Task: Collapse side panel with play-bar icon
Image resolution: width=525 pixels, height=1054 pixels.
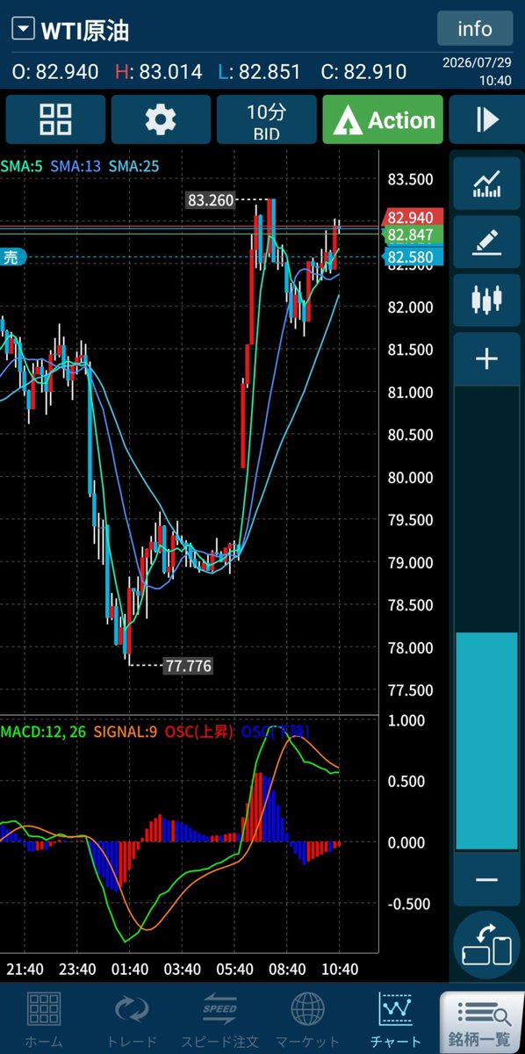Action: tap(487, 119)
